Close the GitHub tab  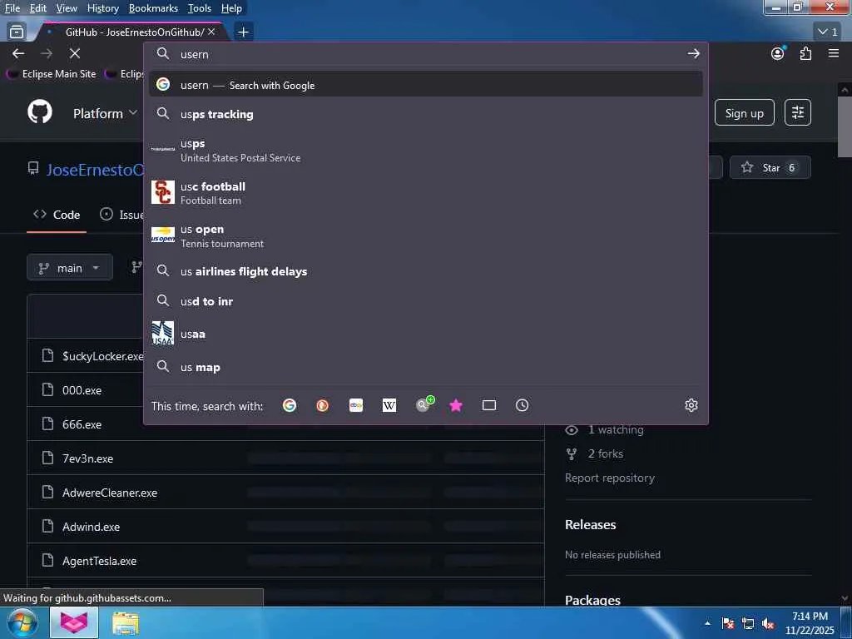[211, 32]
